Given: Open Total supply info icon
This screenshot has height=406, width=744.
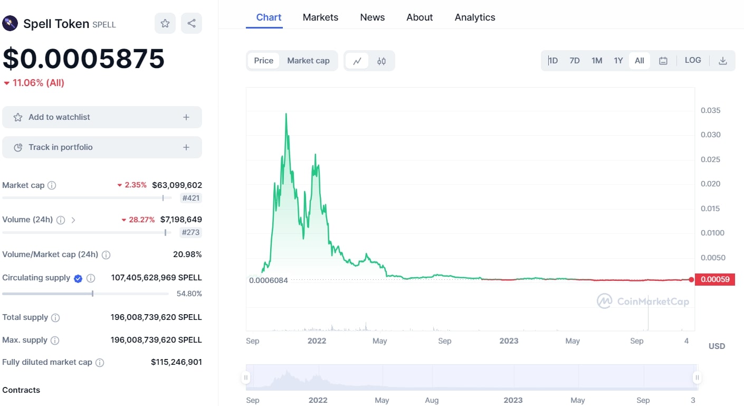Looking at the screenshot, I should point(55,318).
